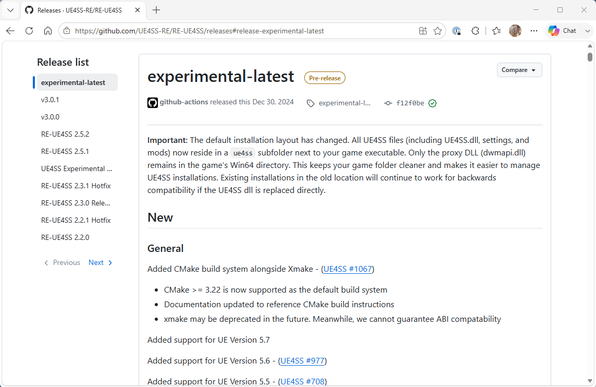Screen dimensions: 596x387
Task: Click the experimental-latest release title
Action: (x=221, y=77)
